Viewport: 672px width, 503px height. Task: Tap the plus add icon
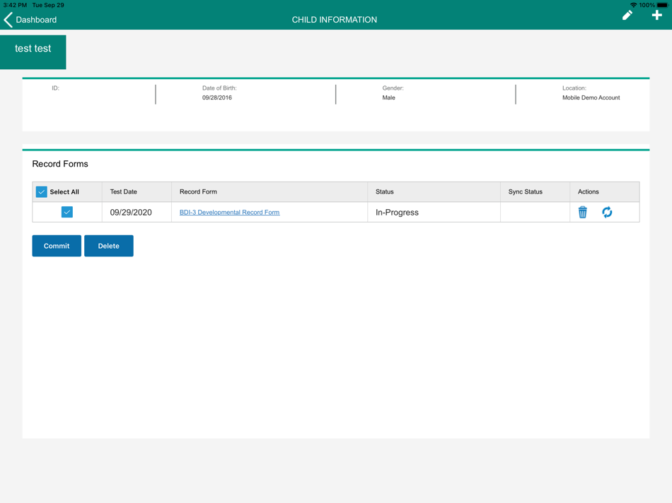pyautogui.click(x=656, y=16)
